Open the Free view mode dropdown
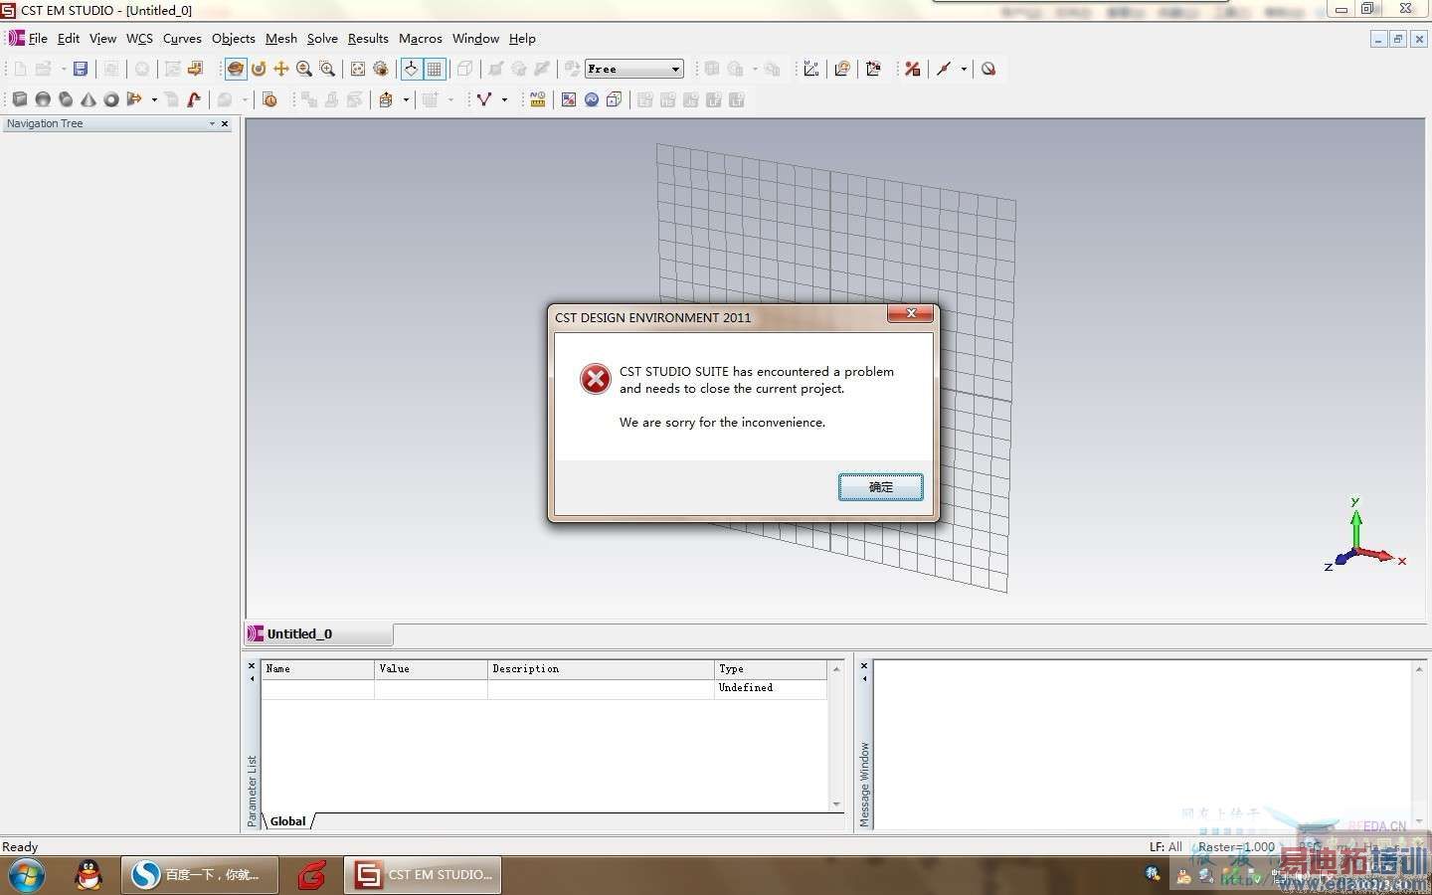The height and width of the screenshot is (895, 1432). (x=634, y=69)
